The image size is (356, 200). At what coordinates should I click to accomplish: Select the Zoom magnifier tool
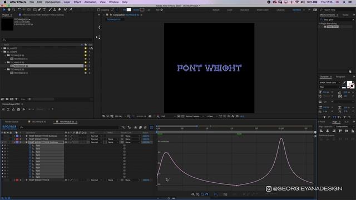(x=14, y=10)
